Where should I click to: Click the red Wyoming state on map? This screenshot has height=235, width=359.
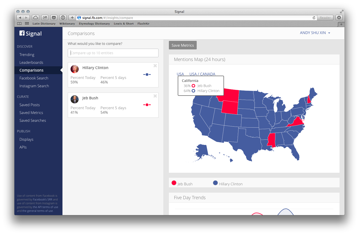pos(230,107)
